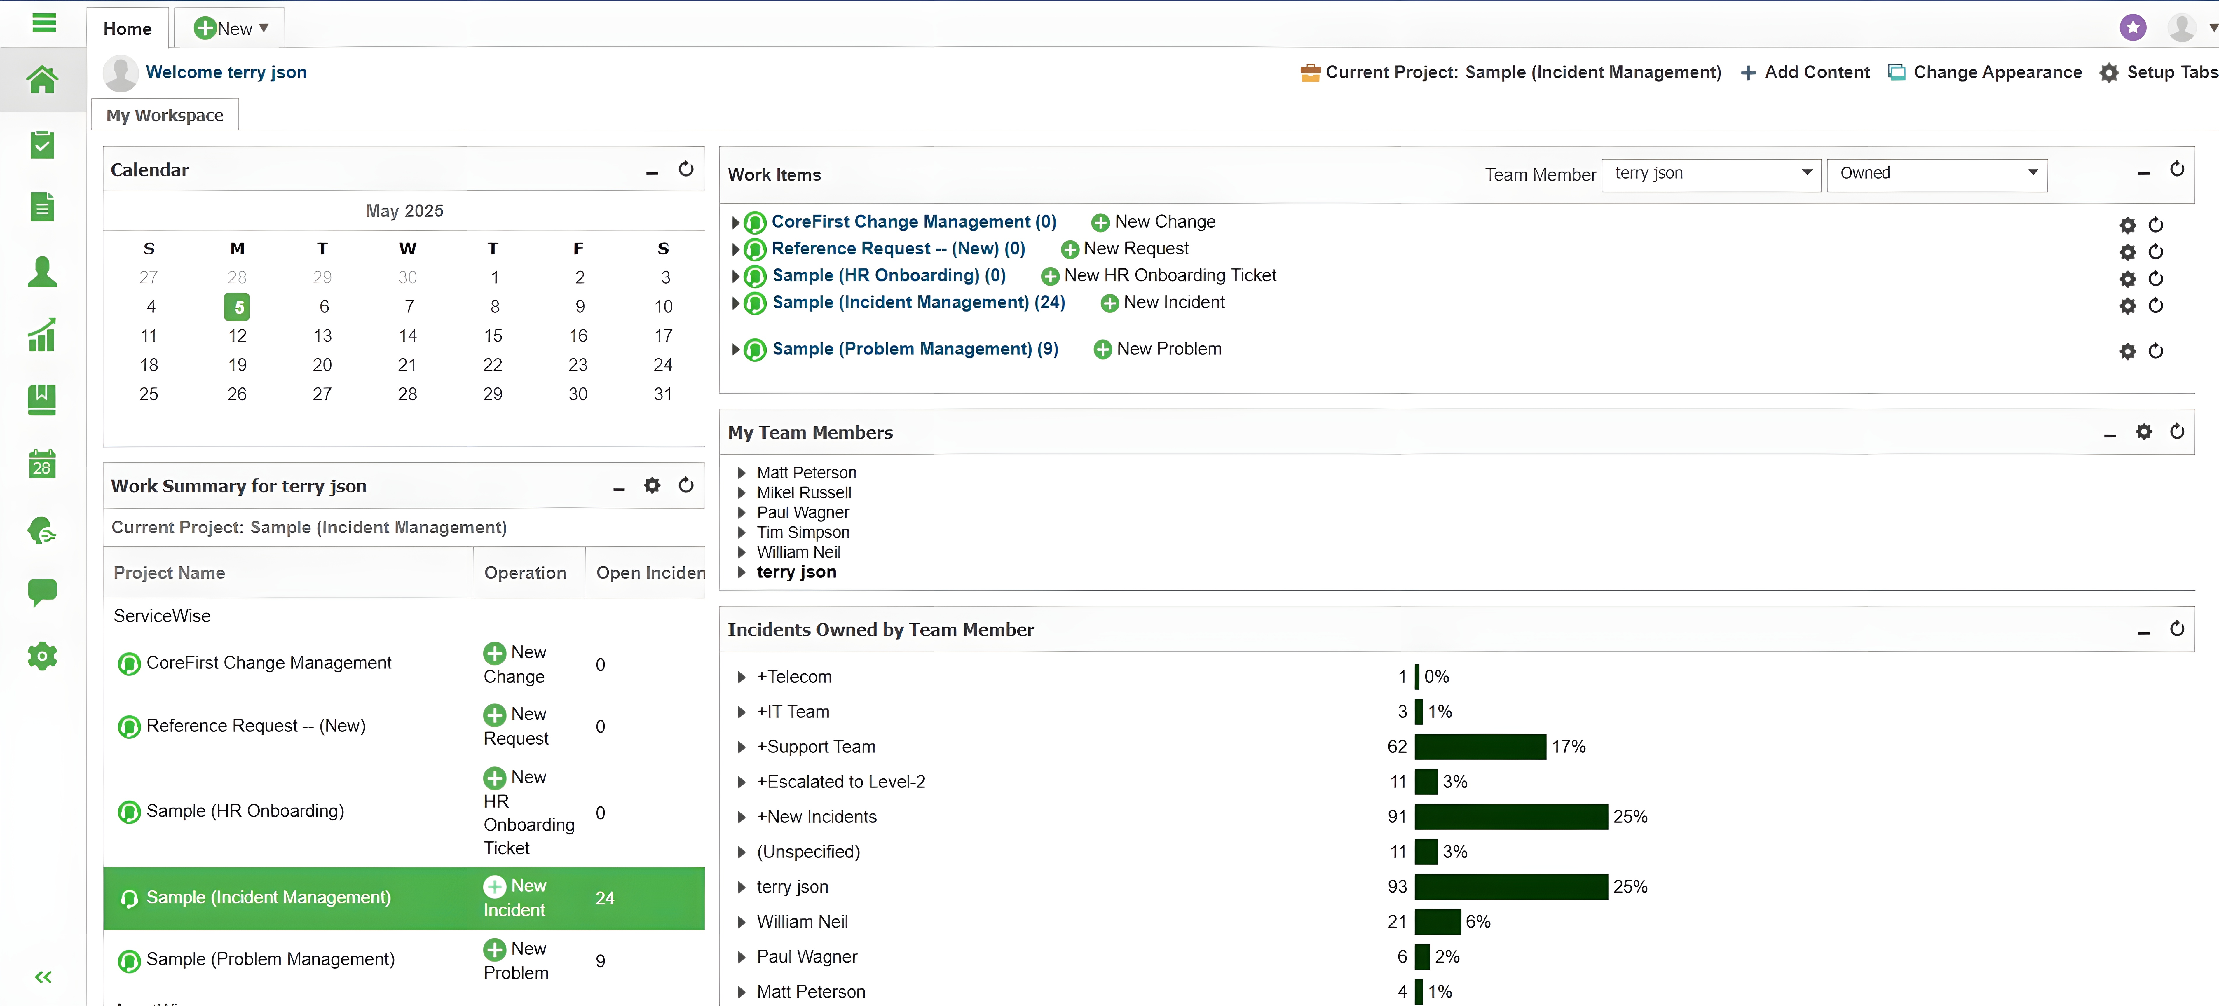This screenshot has width=2219, height=1006.
Task: Open the document sidebar icon
Action: [x=42, y=207]
